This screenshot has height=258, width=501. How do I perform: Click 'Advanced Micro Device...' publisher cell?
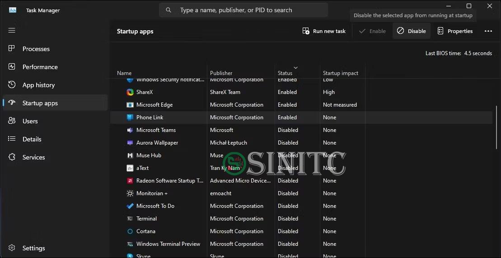tap(240, 181)
